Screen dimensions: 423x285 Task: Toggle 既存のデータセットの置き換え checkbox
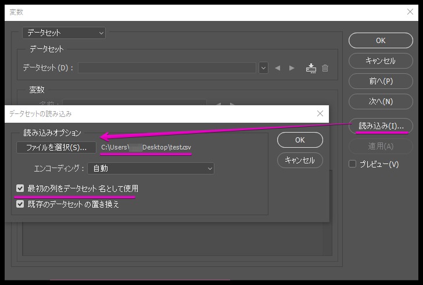(20, 204)
